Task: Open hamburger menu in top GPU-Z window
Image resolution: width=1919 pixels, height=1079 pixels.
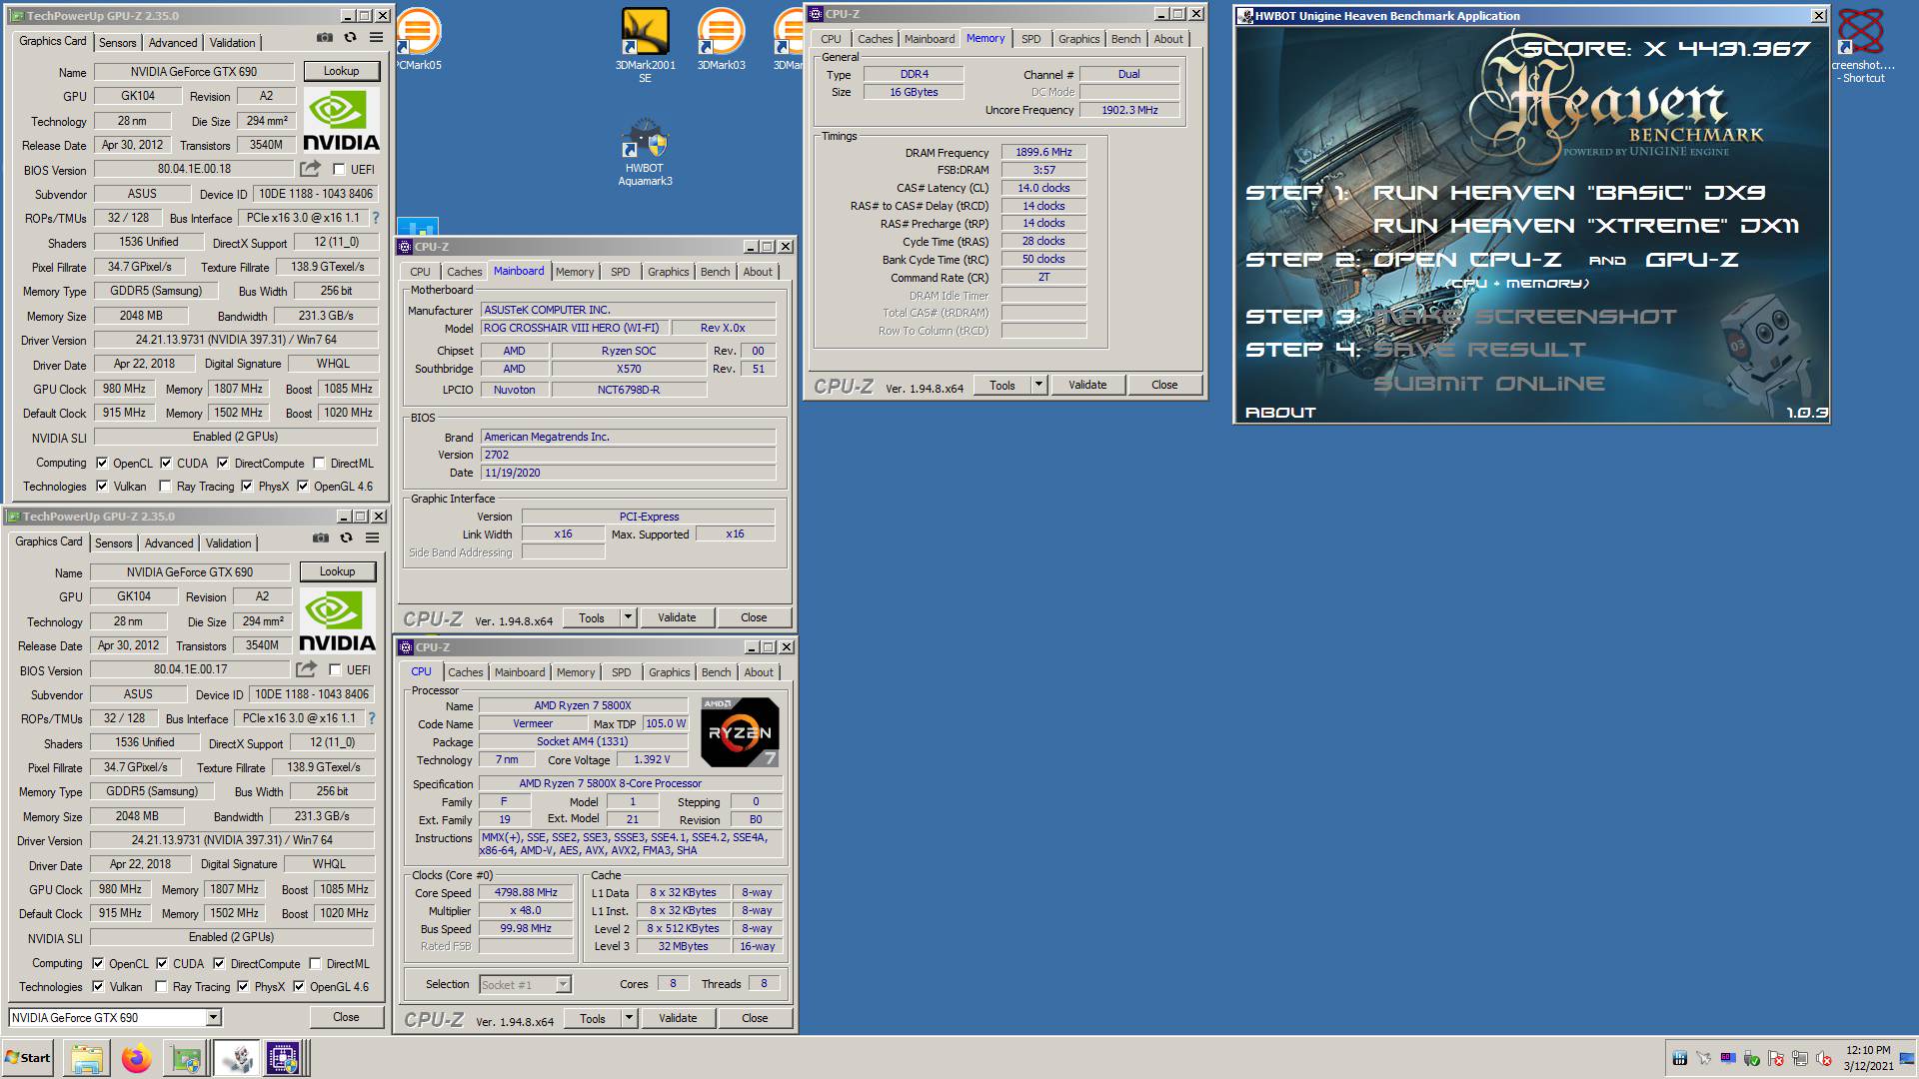Action: tap(376, 38)
